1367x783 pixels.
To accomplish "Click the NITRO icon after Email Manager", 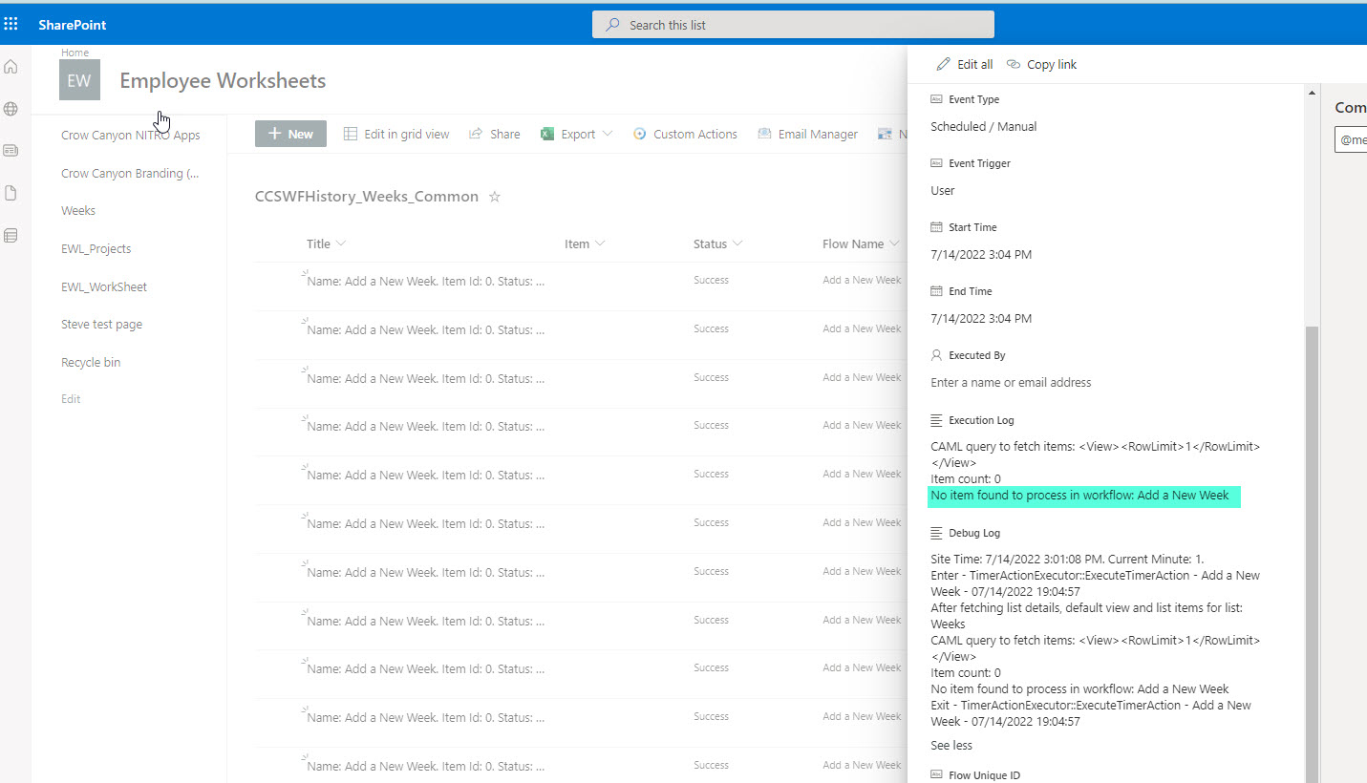I will [885, 135].
